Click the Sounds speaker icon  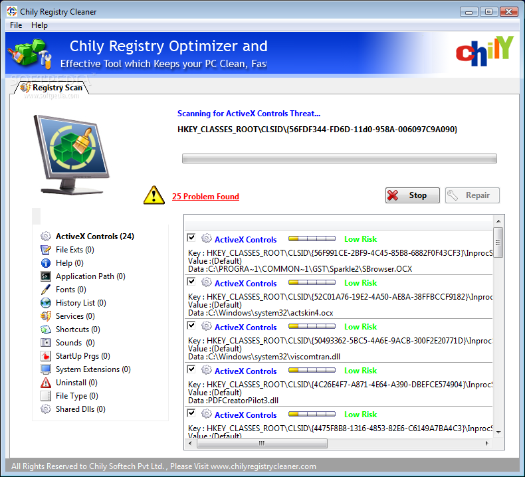point(46,343)
